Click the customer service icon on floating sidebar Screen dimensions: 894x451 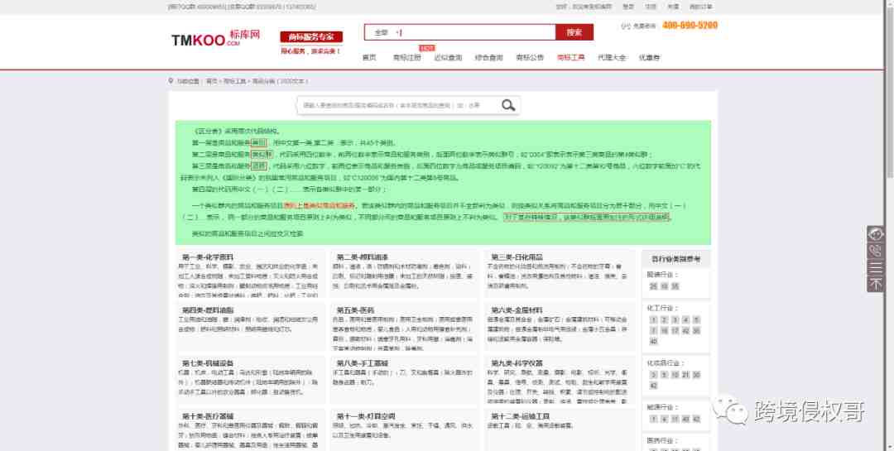coord(876,233)
